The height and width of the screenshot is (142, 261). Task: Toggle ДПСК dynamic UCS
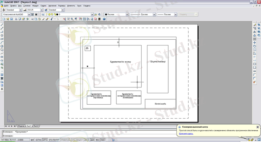tap(87, 140)
